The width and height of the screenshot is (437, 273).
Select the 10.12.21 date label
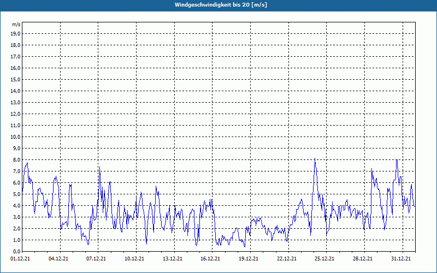[134, 259]
